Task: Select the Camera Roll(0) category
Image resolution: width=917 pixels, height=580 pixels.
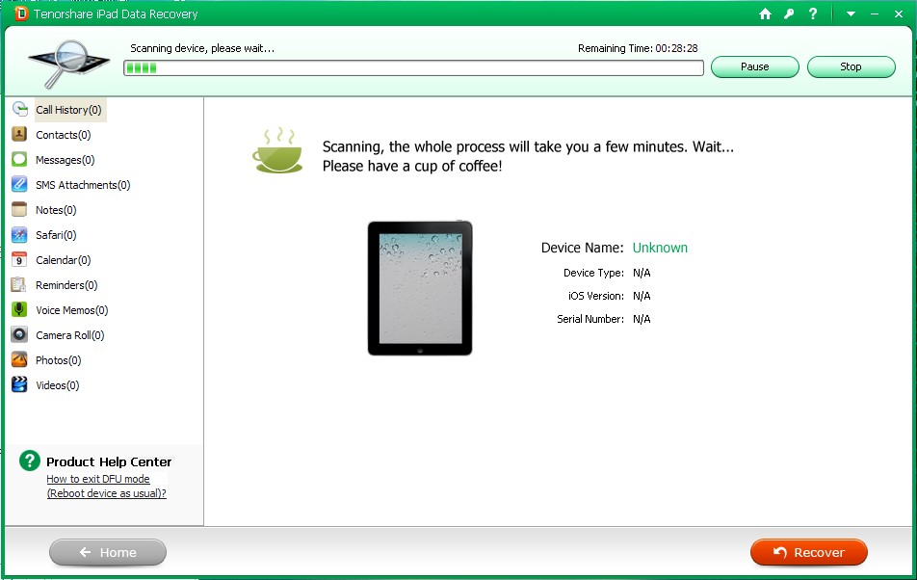Action: pyautogui.click(x=70, y=335)
